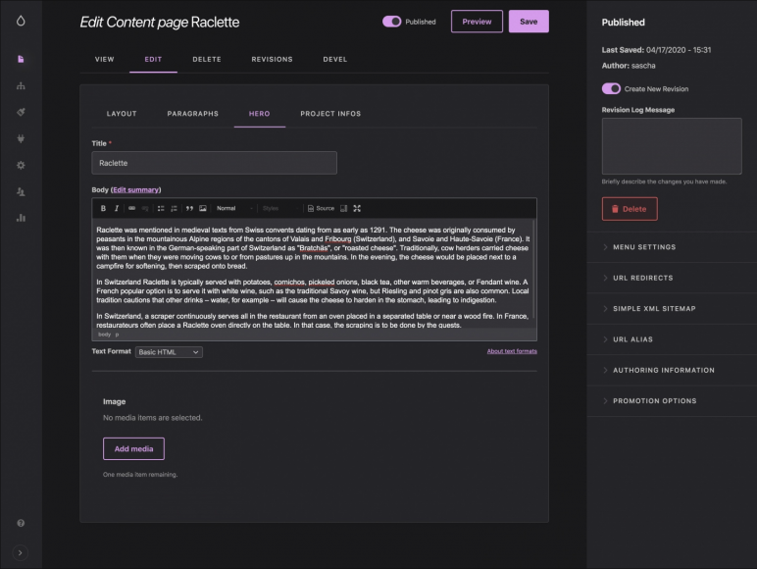Toggle Create New Revision switch
The width and height of the screenshot is (757, 569).
[x=611, y=88]
